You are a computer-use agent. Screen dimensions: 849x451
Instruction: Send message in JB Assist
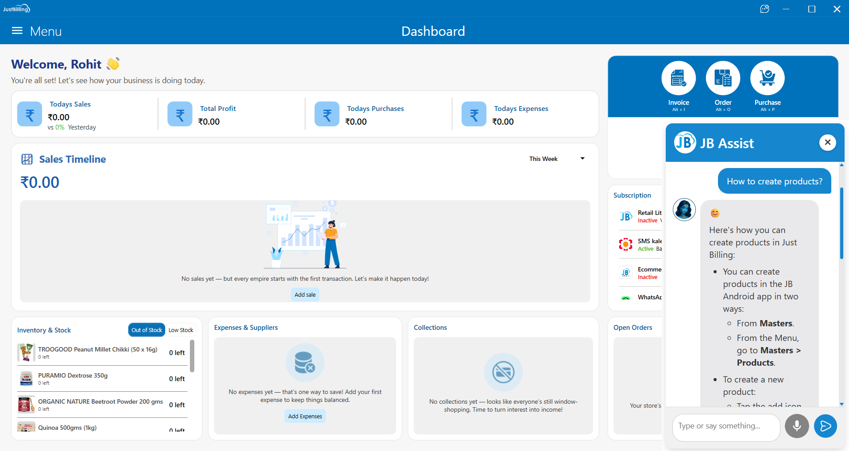(825, 426)
